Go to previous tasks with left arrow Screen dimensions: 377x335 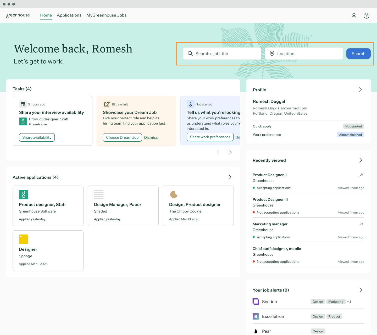219,152
